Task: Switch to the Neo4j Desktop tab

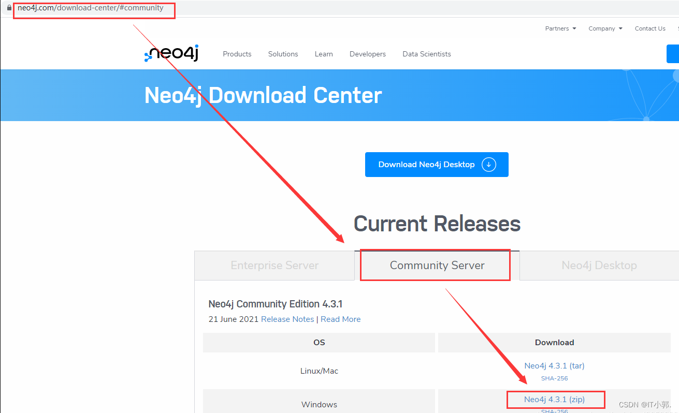Action: coord(599,265)
